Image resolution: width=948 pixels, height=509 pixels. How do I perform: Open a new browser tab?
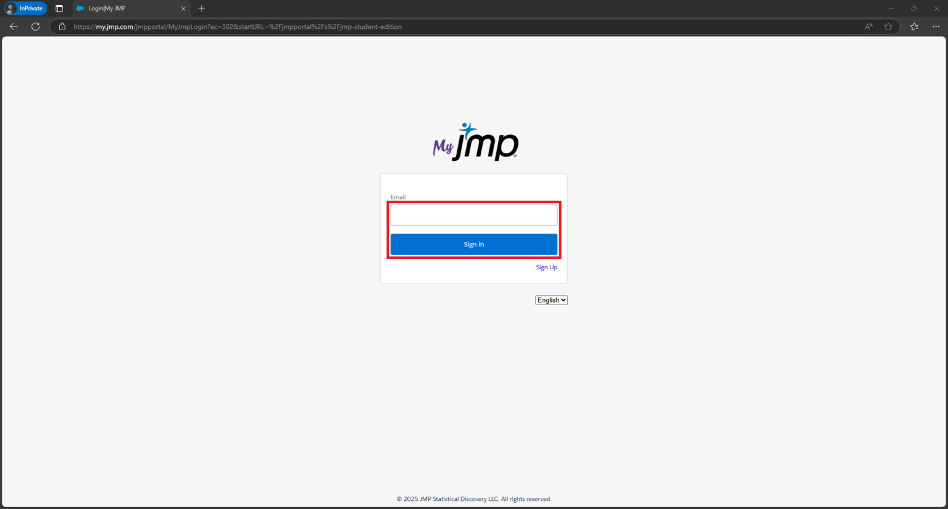(201, 9)
